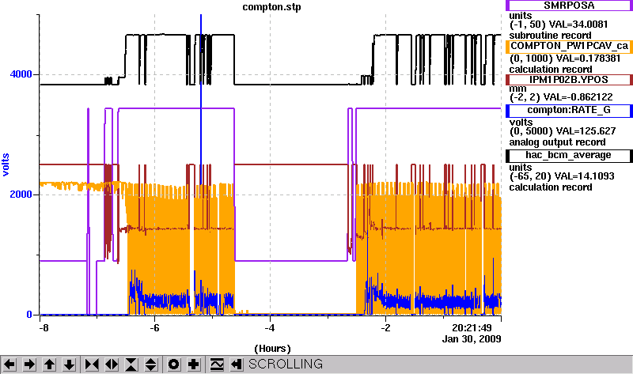Click the 'subroutine record' description text

(x=550, y=36)
